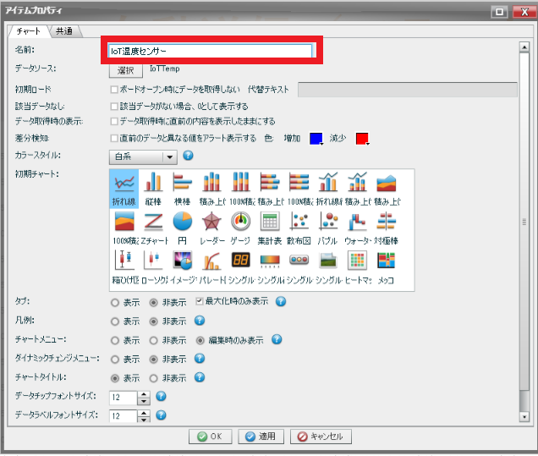Choose the シングル signal lights icon
Screen dimensions: 538x456
pos(299,267)
